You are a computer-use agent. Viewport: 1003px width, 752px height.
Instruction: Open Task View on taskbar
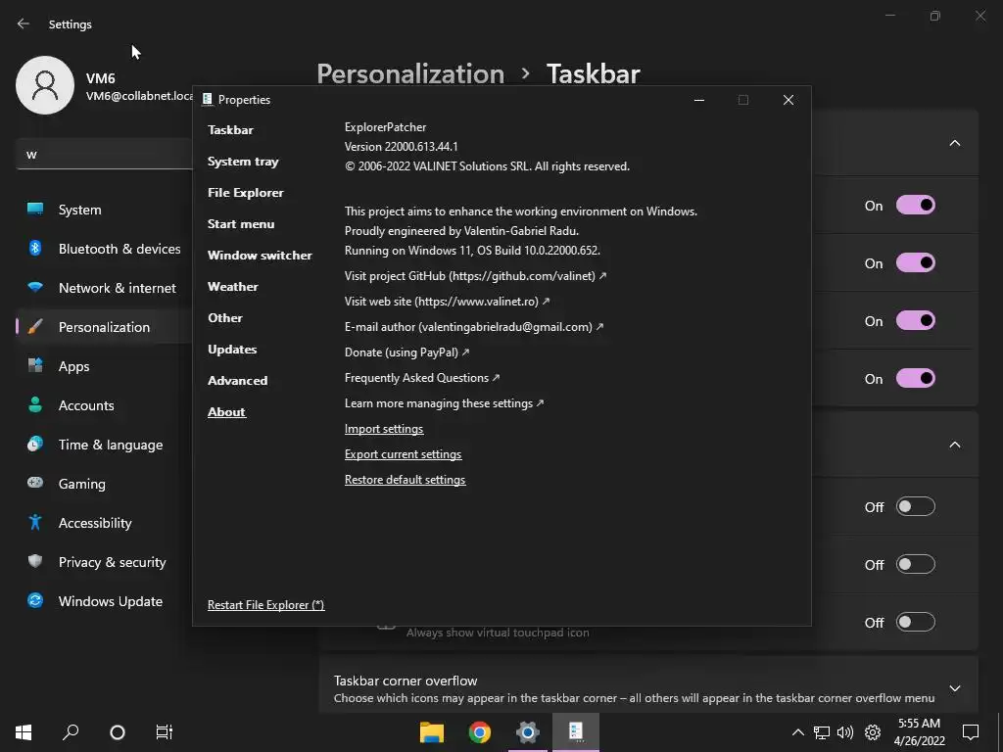pyautogui.click(x=164, y=732)
